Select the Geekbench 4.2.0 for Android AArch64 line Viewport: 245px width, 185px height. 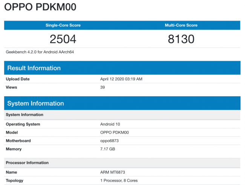tap(40, 52)
